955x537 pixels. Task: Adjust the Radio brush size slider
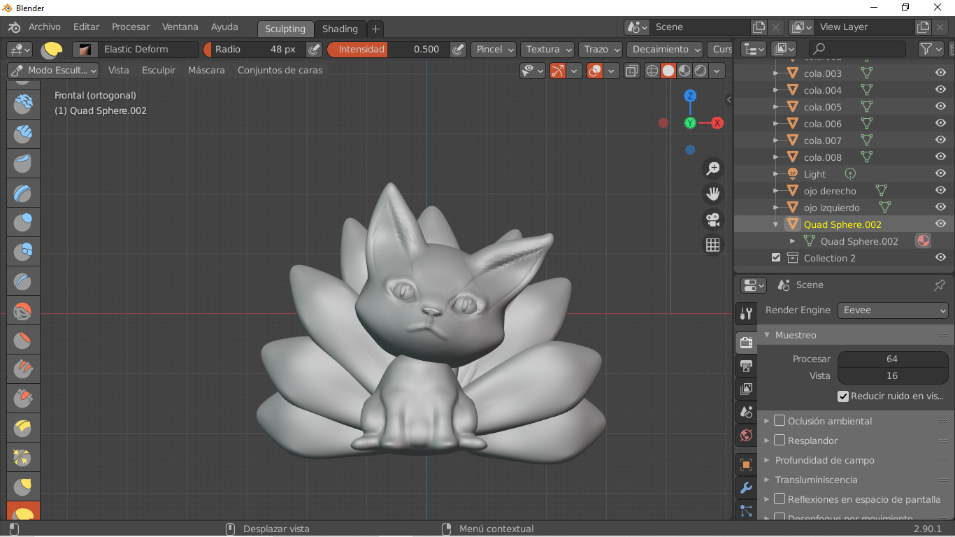click(x=254, y=50)
